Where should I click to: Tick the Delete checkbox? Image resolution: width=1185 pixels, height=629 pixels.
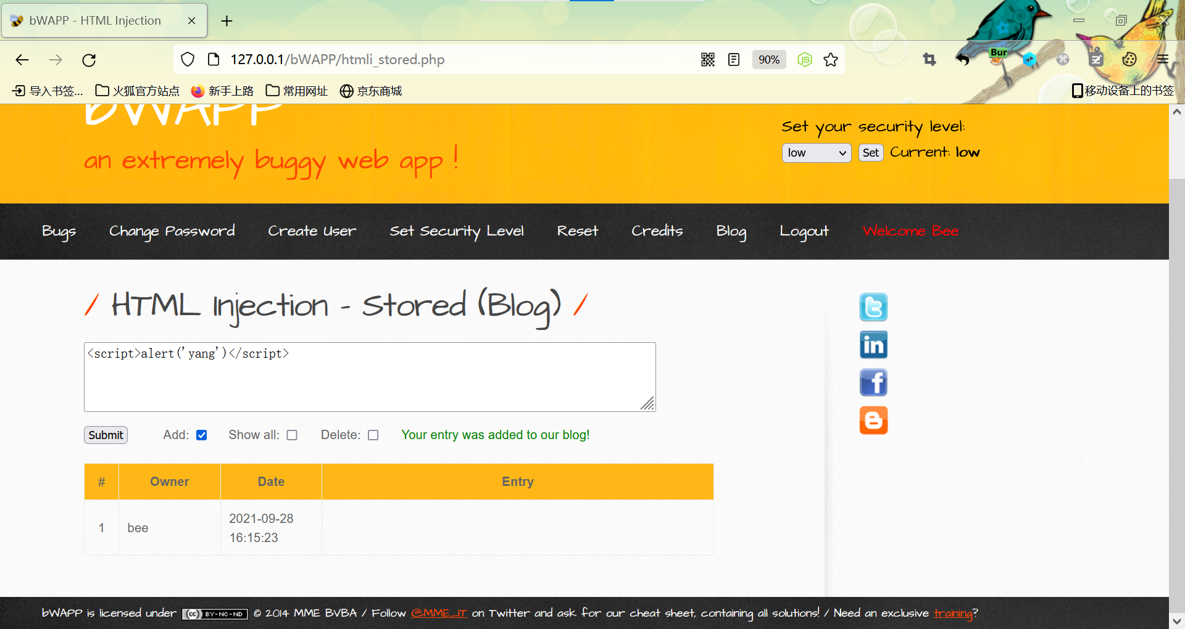click(373, 435)
